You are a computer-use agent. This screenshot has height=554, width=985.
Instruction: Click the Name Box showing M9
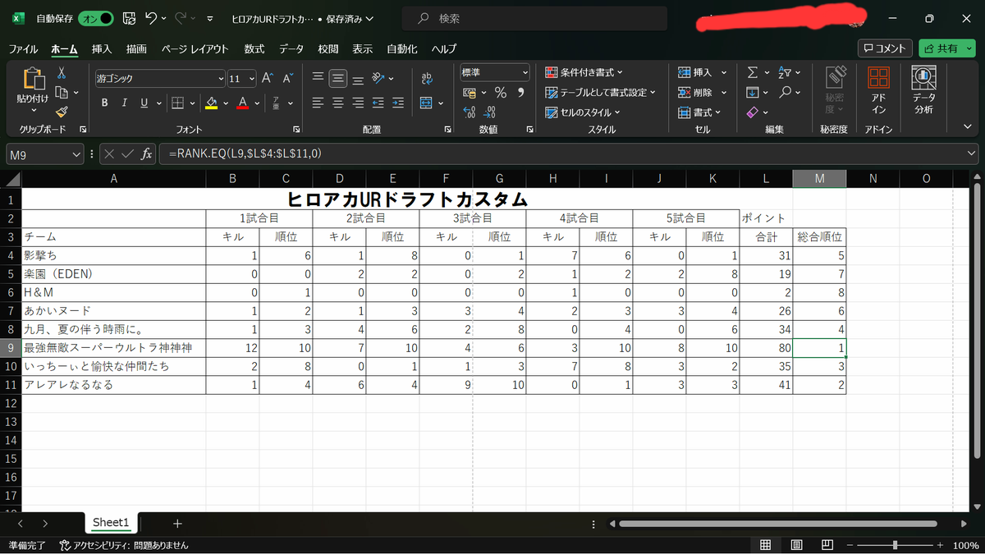point(45,153)
